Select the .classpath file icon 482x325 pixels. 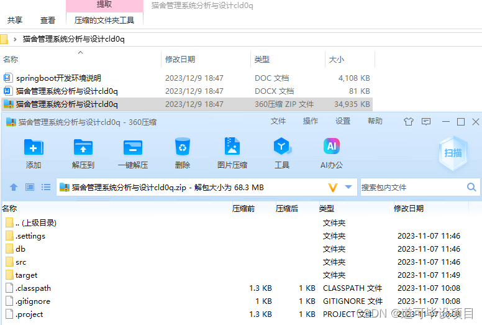[9, 288]
